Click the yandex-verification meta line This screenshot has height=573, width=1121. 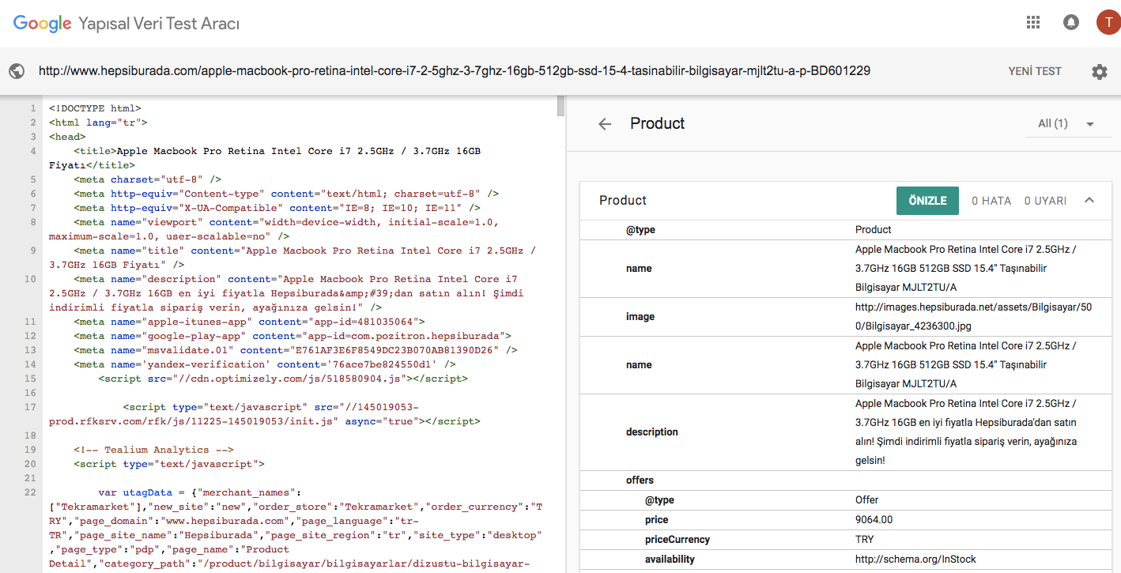265,364
